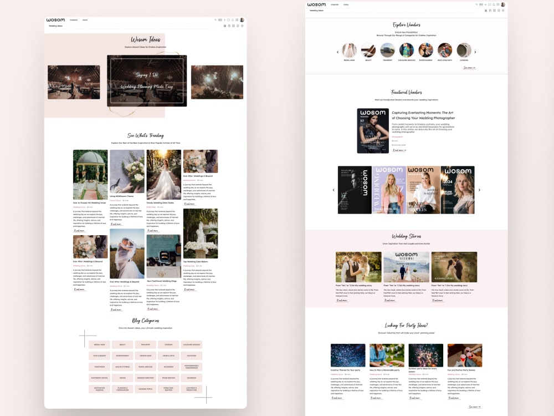554x416 pixels.
Task: Select the Childcare Services blog category button
Action: point(192,344)
